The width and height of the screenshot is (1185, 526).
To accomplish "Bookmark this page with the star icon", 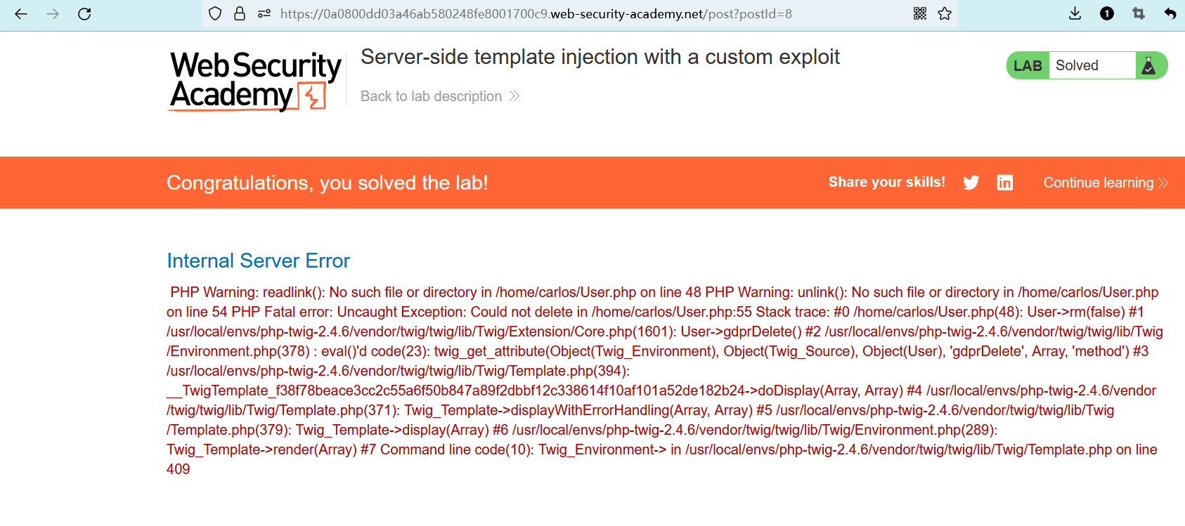I will (945, 14).
